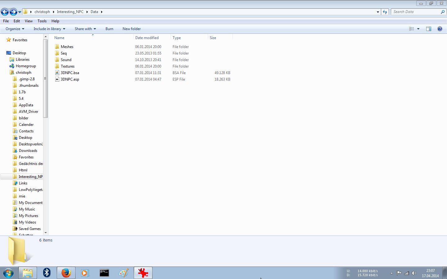Click the Forward navigation arrow

click(13, 12)
